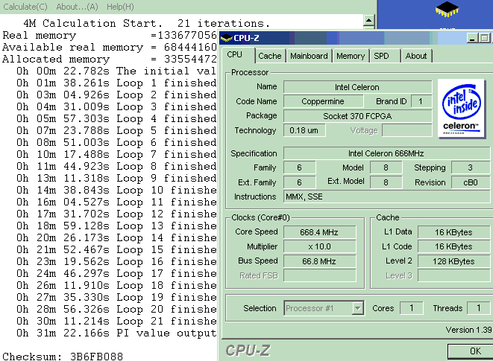Click the Cores value field
The width and height of the screenshot is (493, 361).
pyautogui.click(x=411, y=308)
